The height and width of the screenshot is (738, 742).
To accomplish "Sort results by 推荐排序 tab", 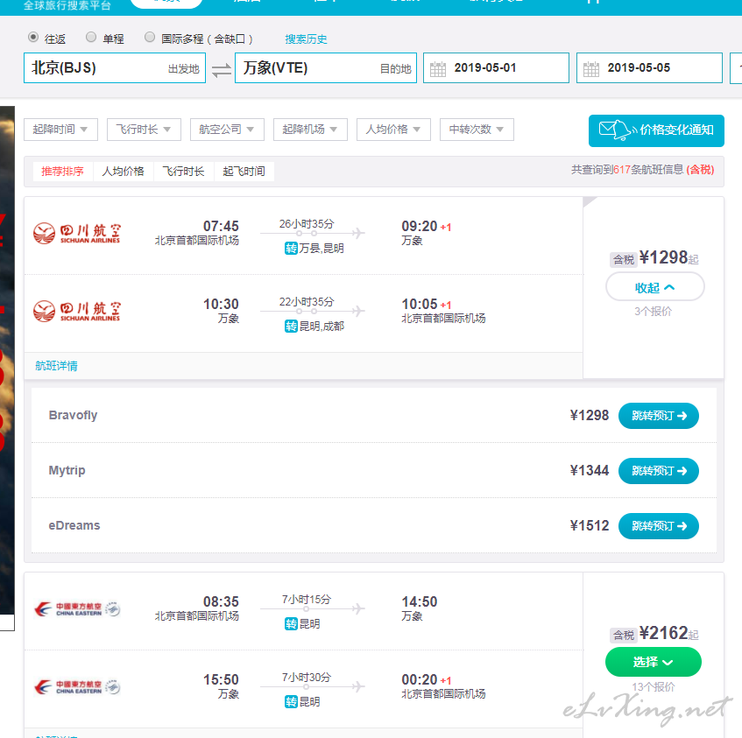I will click(62, 171).
